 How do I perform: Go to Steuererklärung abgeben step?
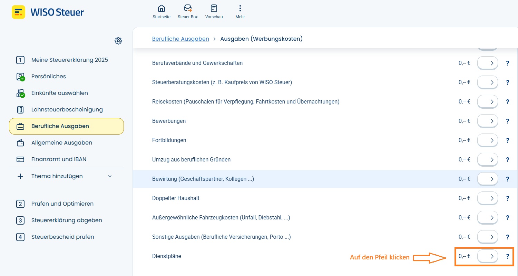coord(66,220)
